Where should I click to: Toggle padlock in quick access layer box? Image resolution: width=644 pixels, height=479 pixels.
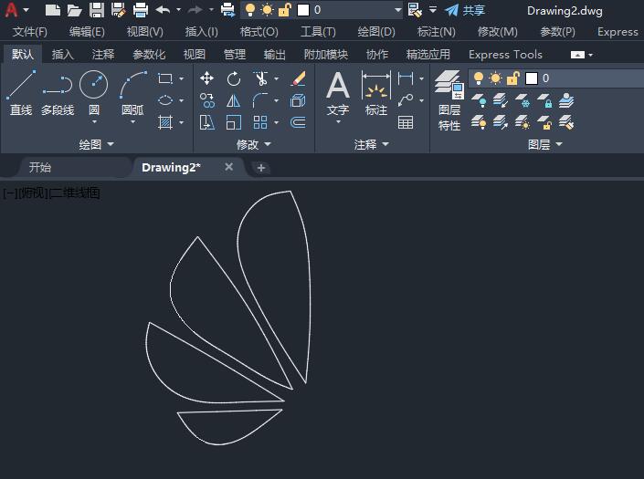point(285,10)
